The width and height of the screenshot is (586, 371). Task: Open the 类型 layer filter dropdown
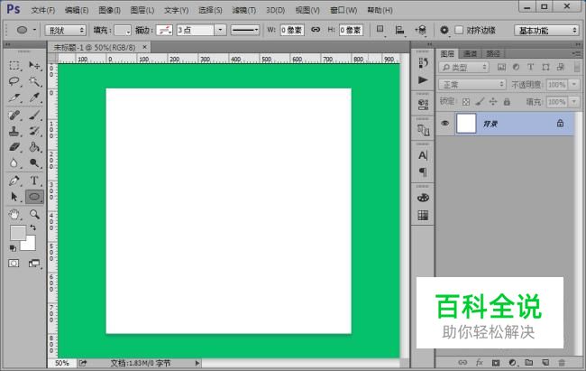[x=463, y=68]
